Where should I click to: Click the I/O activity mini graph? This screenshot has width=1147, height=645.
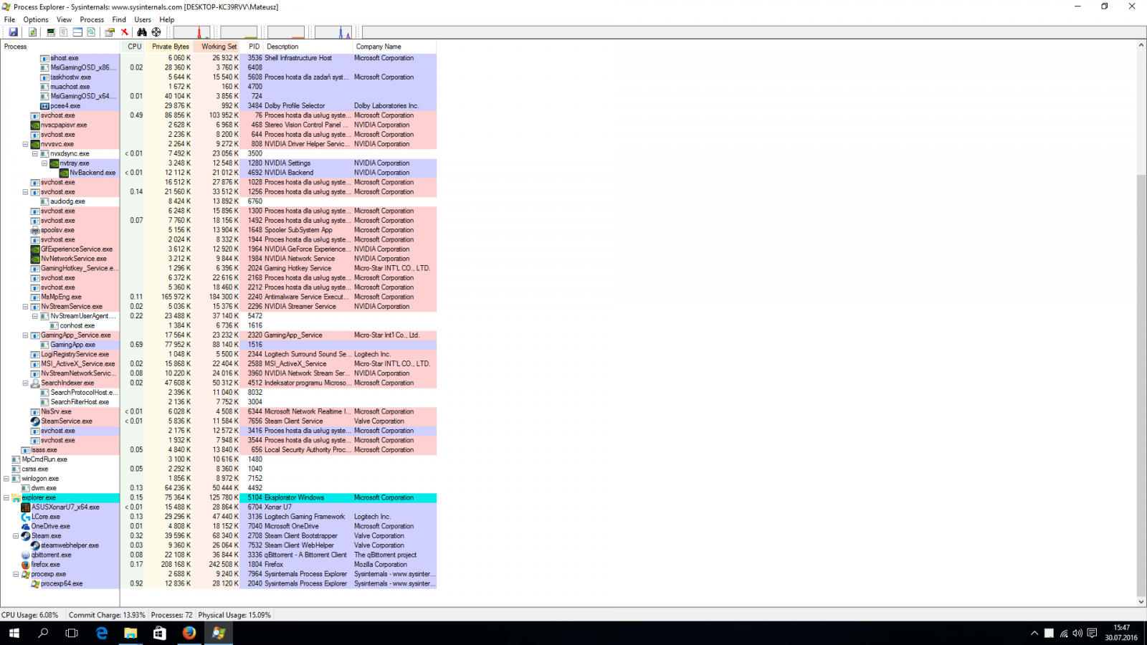[333, 32]
